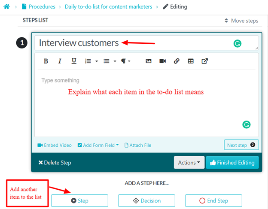Open the 'Daily to-do list for content marketers' breadcrumb

point(108,7)
